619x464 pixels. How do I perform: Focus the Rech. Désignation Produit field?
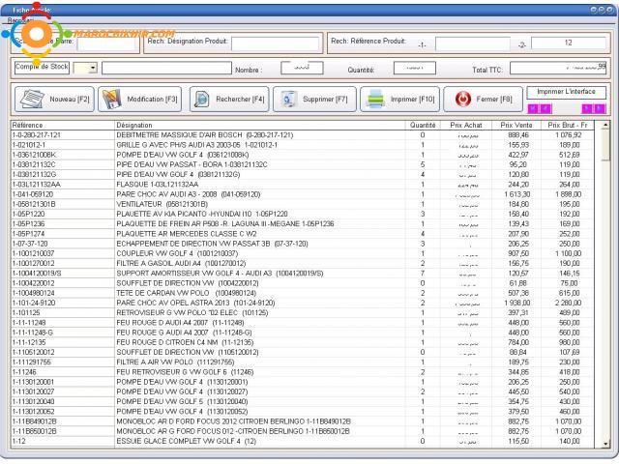[275, 43]
